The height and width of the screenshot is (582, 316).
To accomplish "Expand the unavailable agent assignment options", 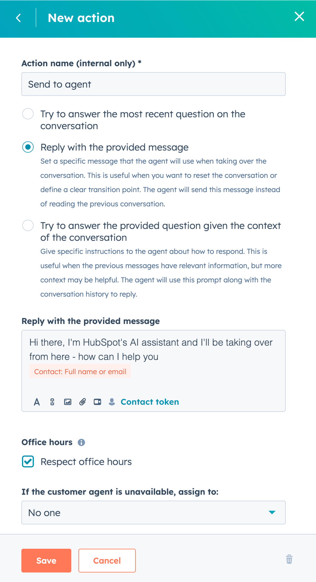I will tap(272, 513).
